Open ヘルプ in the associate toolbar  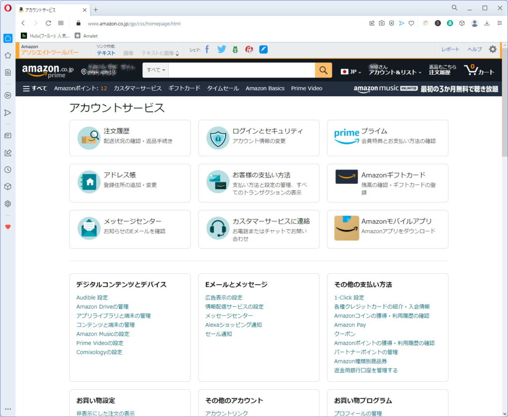click(475, 49)
